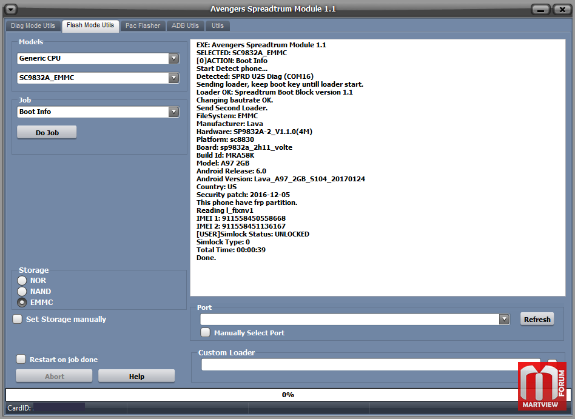Select 'This phone have frp partition.' line
Image resolution: width=575 pixels, height=419 pixels.
coord(247,203)
